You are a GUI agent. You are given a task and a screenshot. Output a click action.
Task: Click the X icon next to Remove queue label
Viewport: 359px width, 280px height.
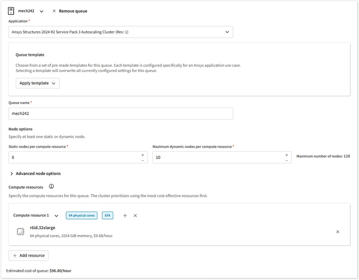[x=54, y=11]
